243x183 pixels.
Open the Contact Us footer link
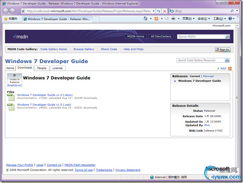click(54, 165)
